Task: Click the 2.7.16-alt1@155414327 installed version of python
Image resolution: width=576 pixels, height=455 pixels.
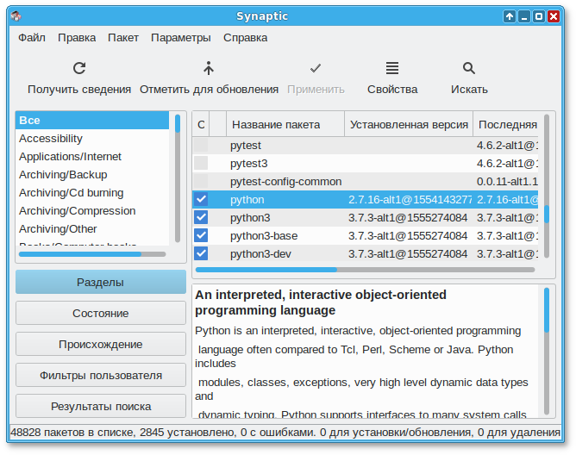Action: tap(410, 199)
